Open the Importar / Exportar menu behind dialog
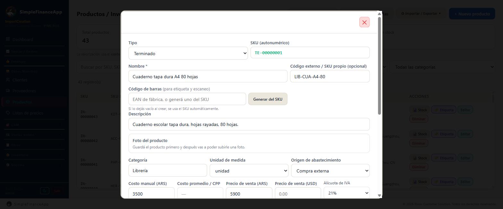This screenshot has width=503, height=209. tap(421, 13)
